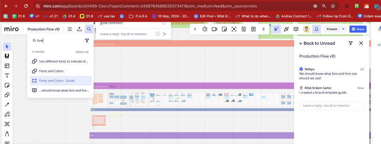381x144 pixels.
Task: Open the 'Fonts and Colors - Guide' frame result
Action: 61,81
